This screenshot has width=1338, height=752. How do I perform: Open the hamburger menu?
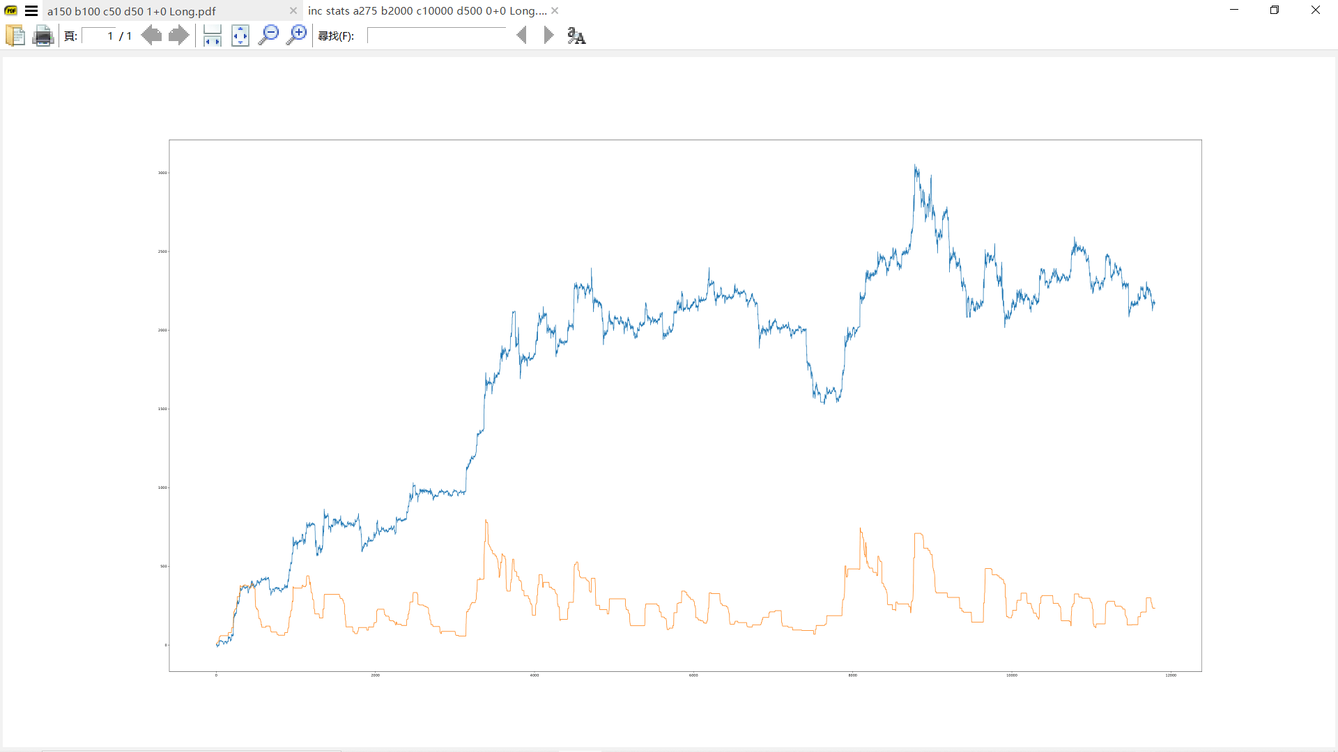click(x=31, y=10)
